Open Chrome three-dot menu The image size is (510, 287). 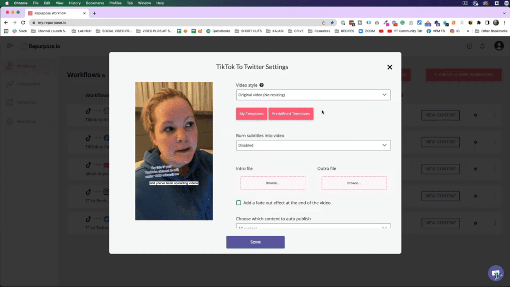pyautogui.click(x=505, y=22)
